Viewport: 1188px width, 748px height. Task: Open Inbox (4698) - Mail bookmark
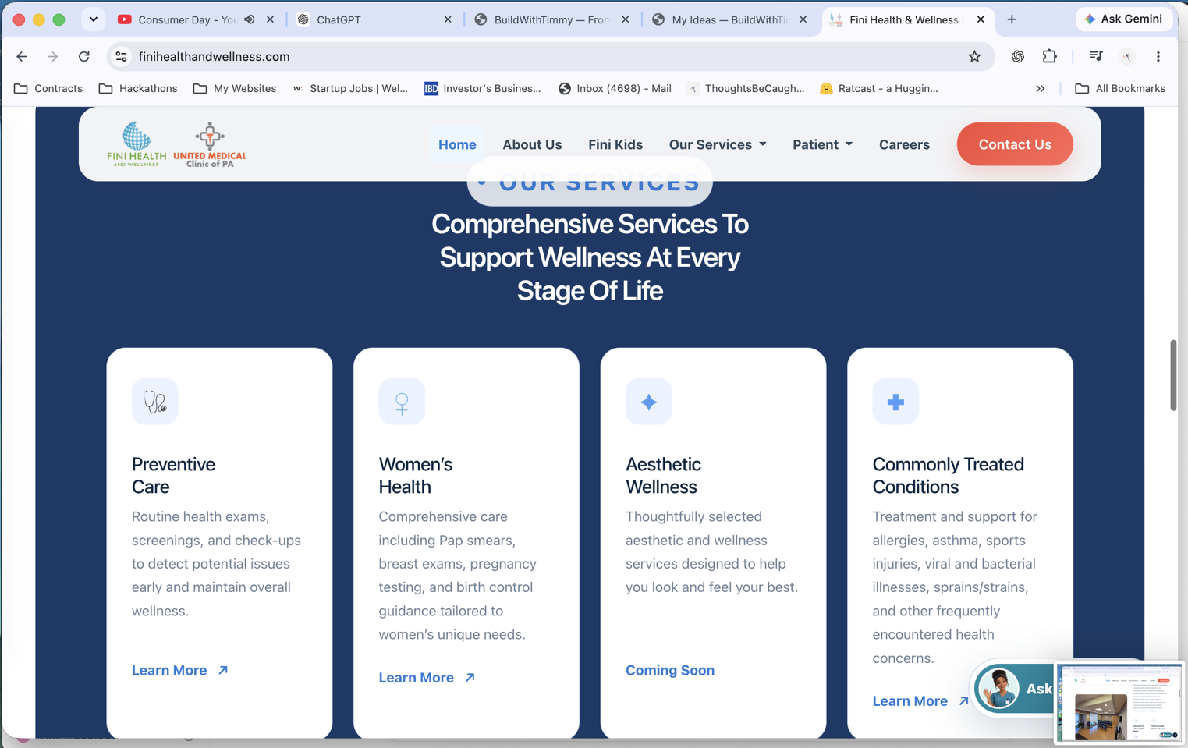(615, 88)
